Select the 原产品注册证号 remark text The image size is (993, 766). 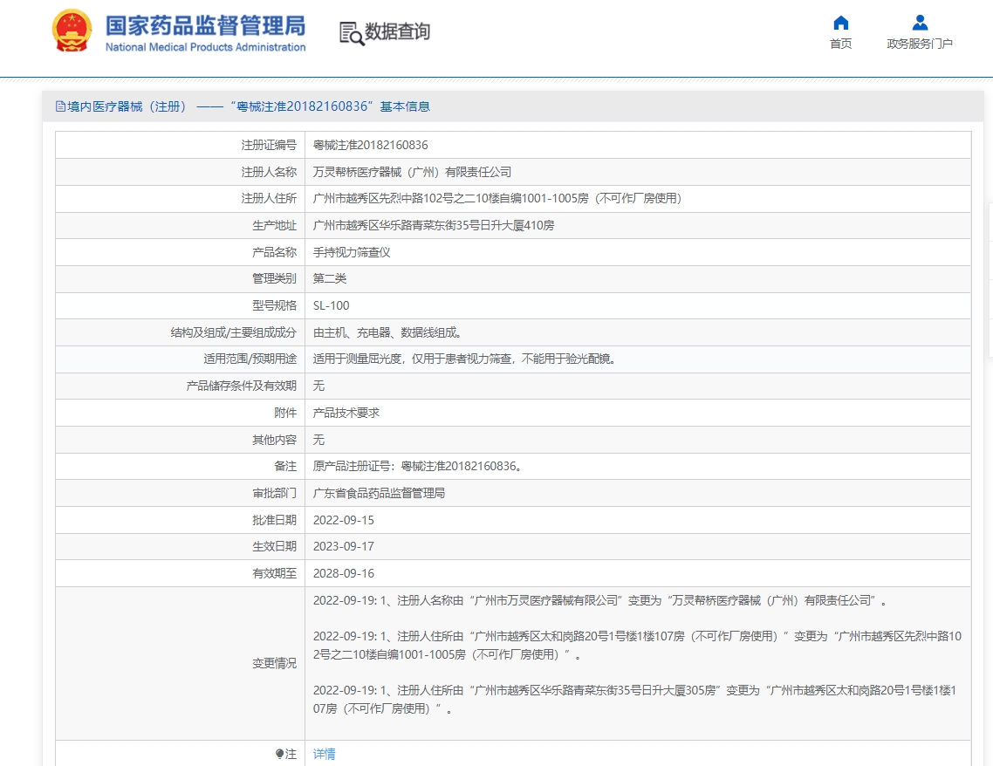click(x=417, y=467)
